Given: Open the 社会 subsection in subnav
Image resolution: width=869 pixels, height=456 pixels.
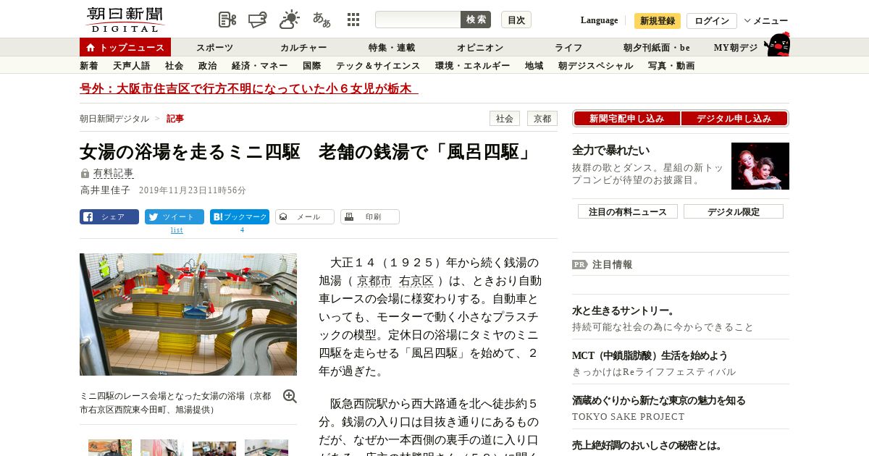Looking at the screenshot, I should pyautogui.click(x=174, y=66).
